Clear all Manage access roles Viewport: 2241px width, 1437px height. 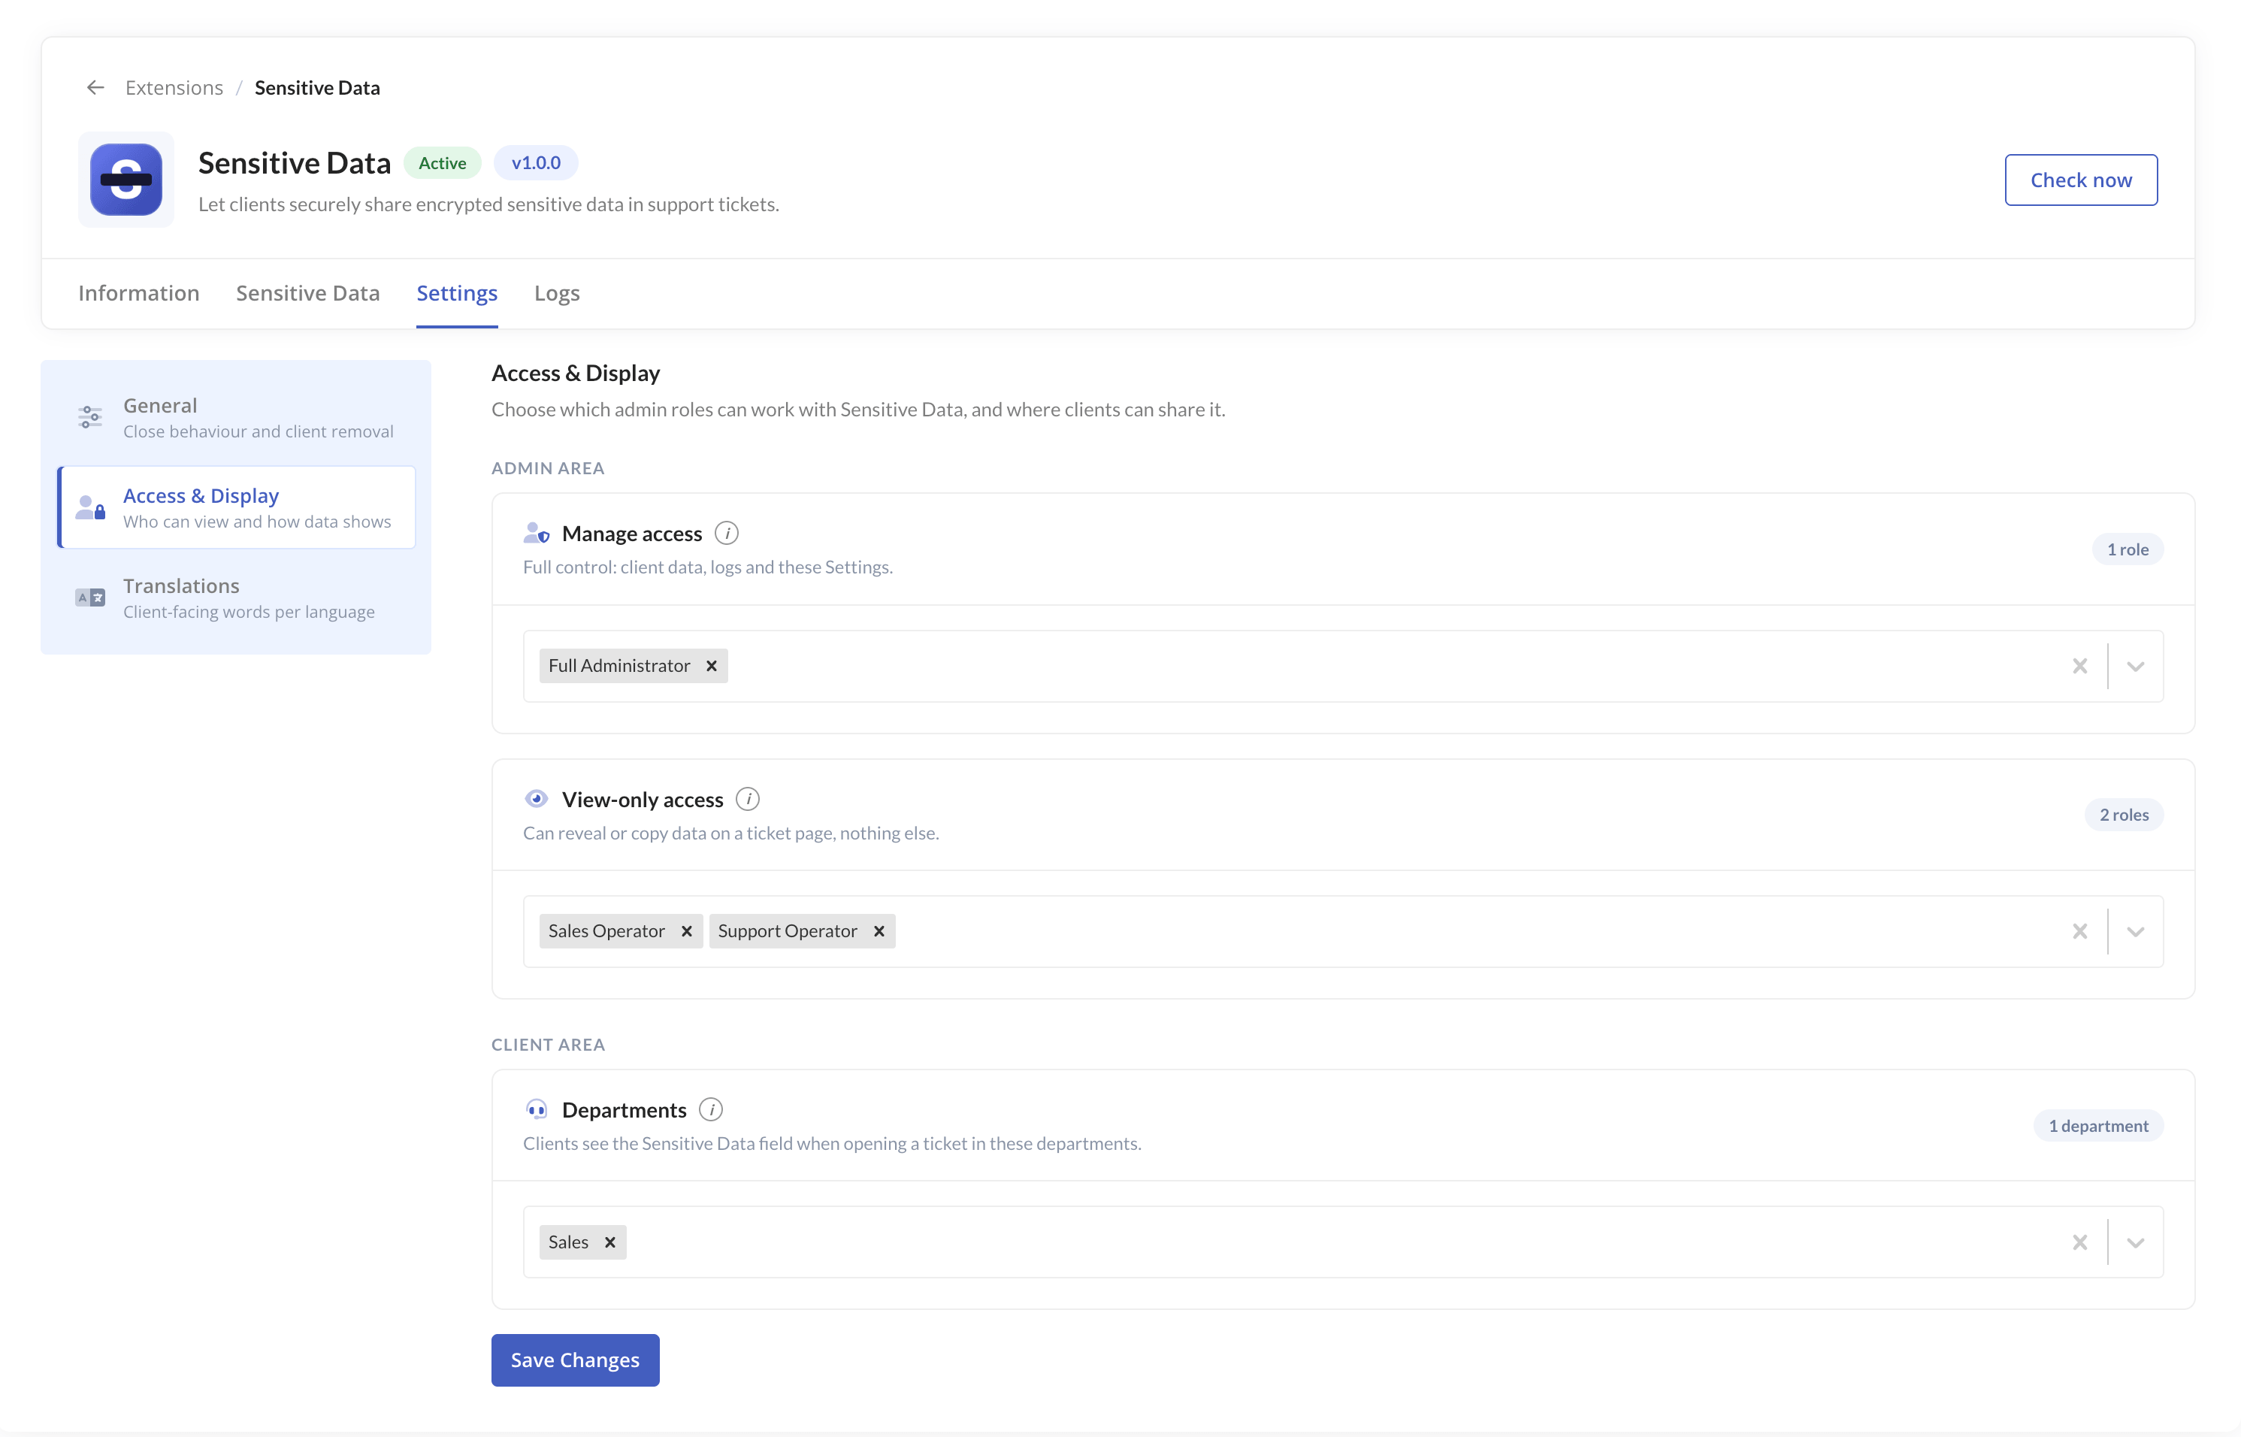coord(2079,666)
